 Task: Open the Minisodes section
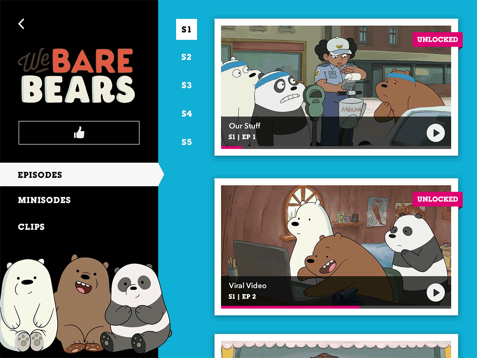pos(44,200)
